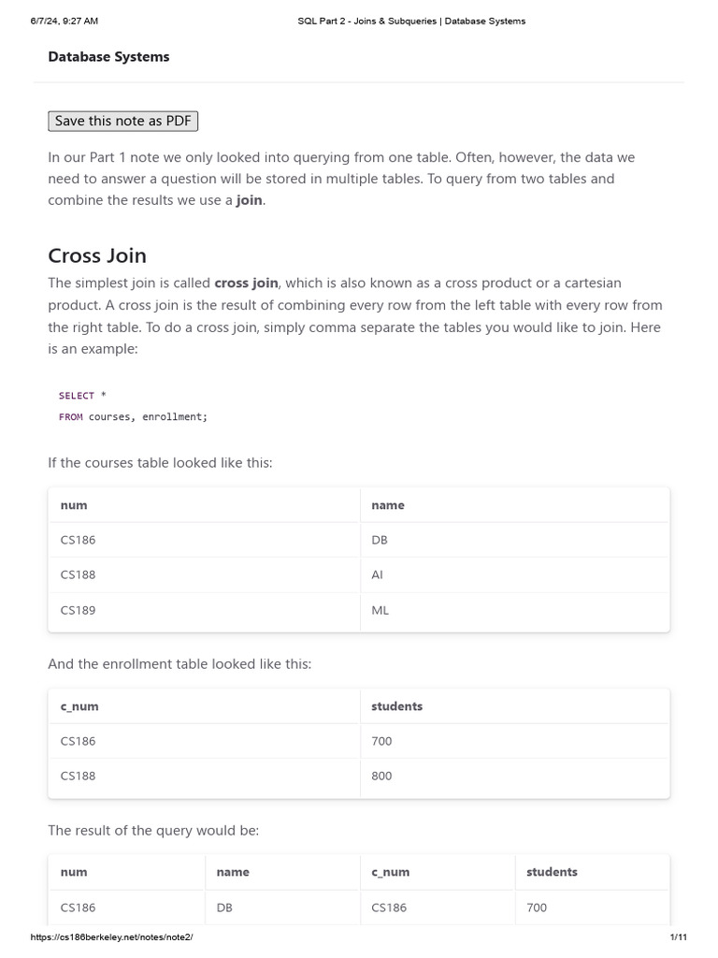Select the AI cell in courses table
718x958 pixels.
click(378, 574)
